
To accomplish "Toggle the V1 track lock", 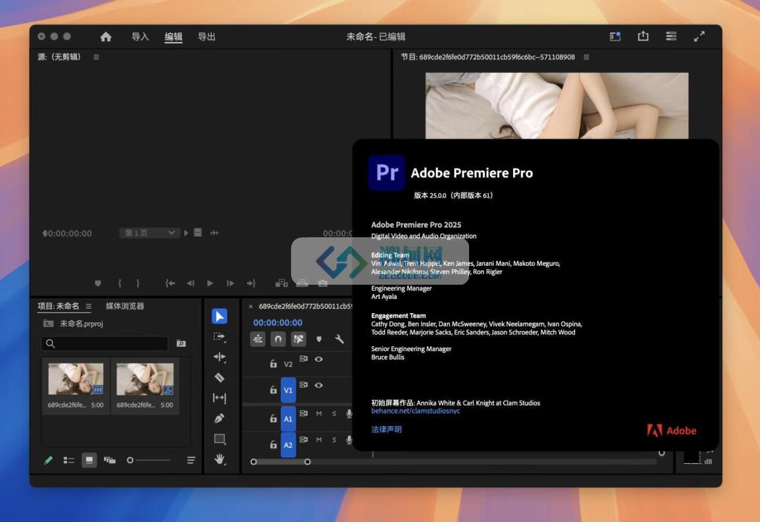I will (x=273, y=390).
